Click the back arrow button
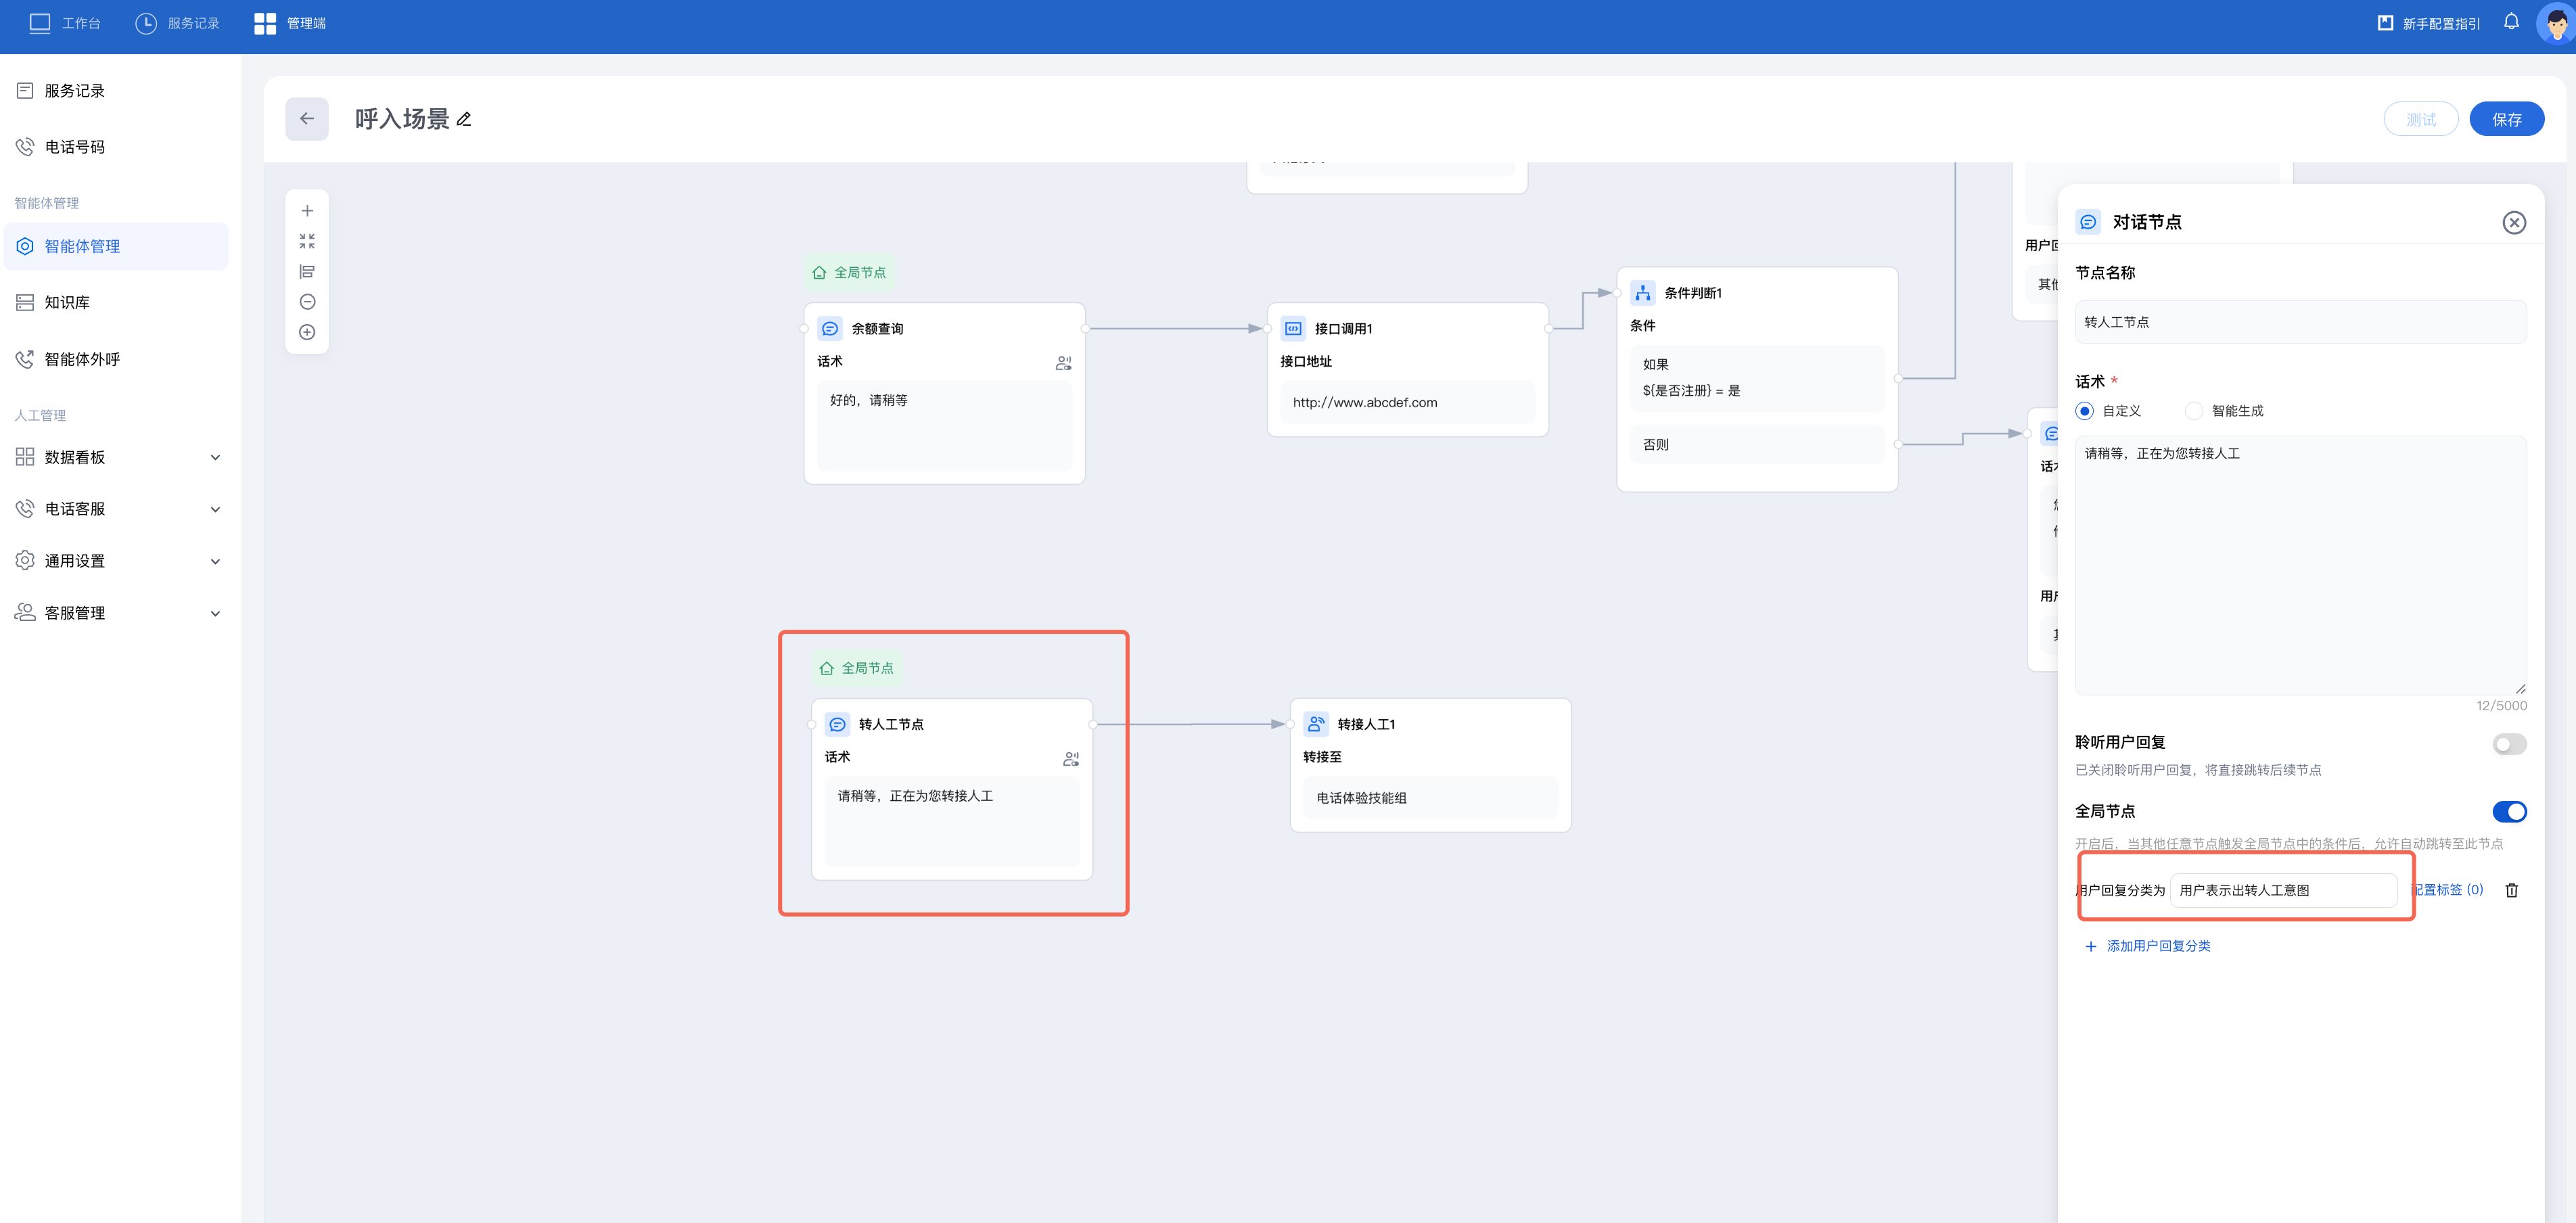 tap(306, 119)
